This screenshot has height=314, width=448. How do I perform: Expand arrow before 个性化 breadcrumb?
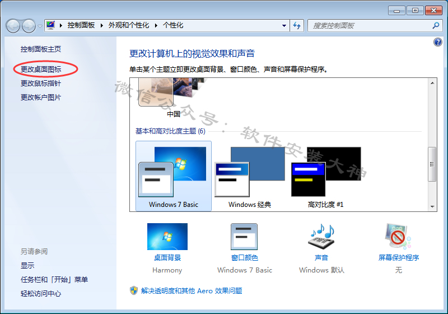pyautogui.click(x=156, y=25)
